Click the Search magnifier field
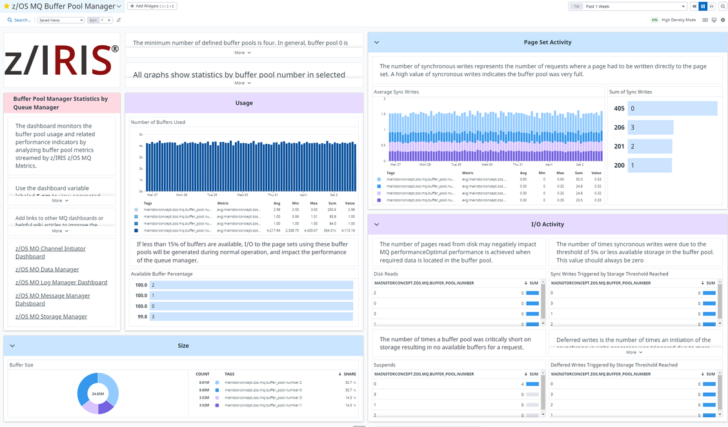Image resolution: width=728 pixels, height=427 pixels. tap(19, 20)
